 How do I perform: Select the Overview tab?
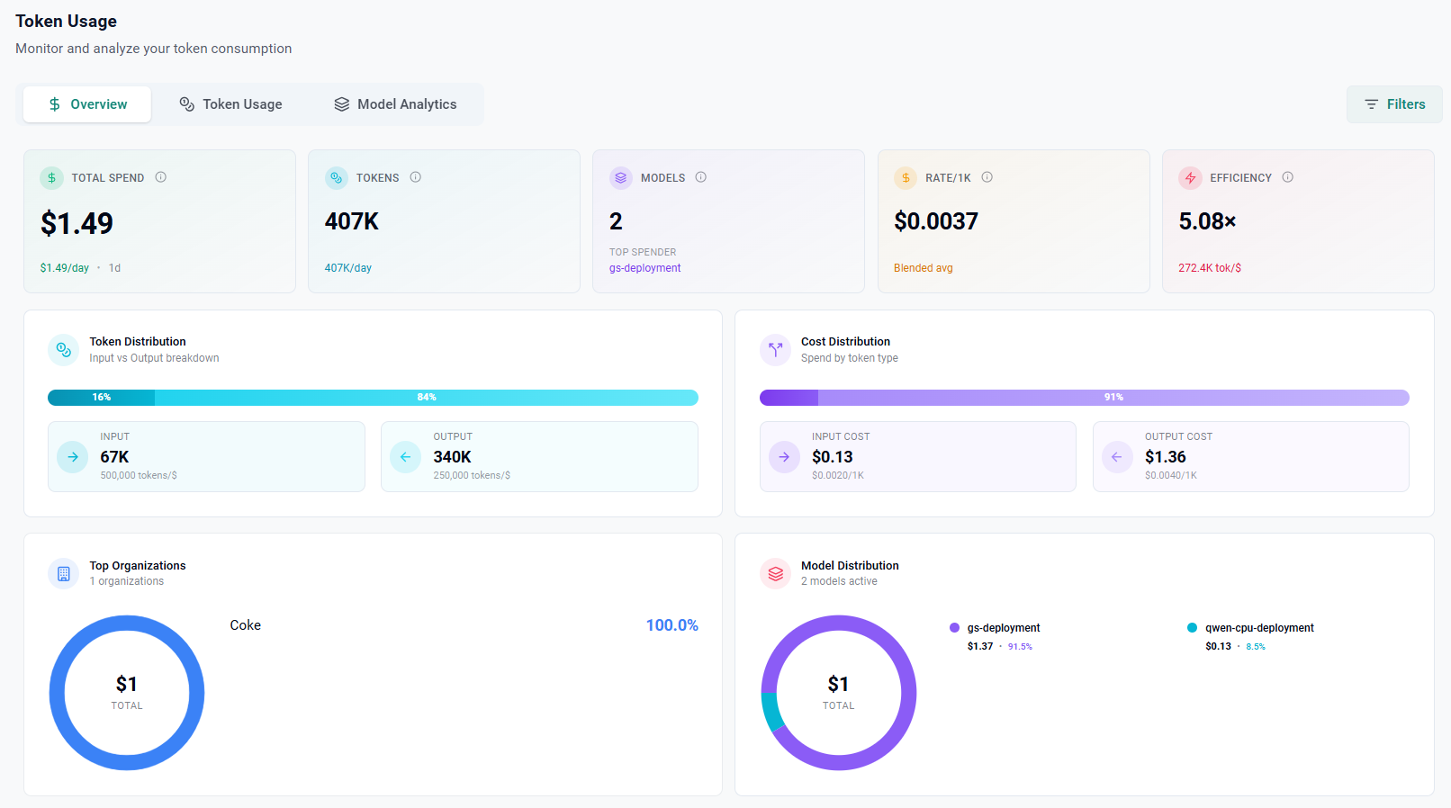tap(87, 104)
